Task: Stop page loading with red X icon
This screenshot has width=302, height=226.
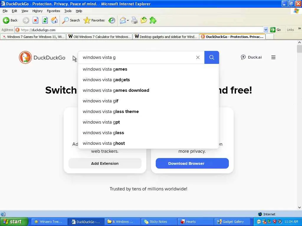Action: tap(35, 20)
